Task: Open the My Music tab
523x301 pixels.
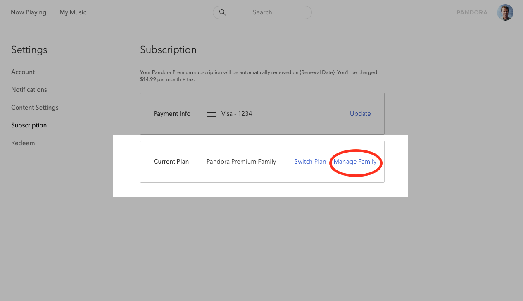Action: coord(73,12)
